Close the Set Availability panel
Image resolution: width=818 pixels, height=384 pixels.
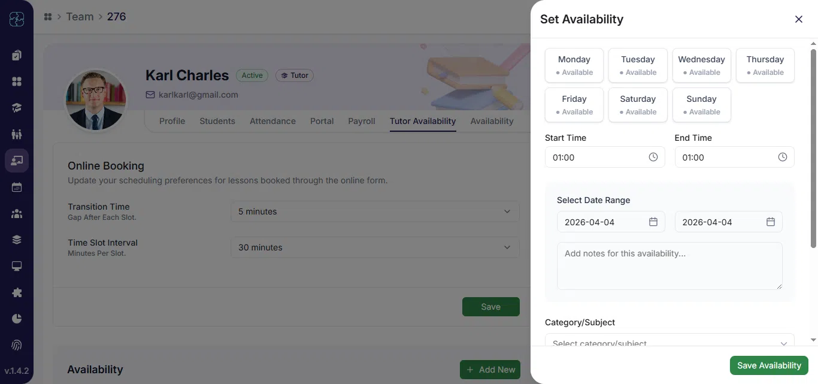799,19
